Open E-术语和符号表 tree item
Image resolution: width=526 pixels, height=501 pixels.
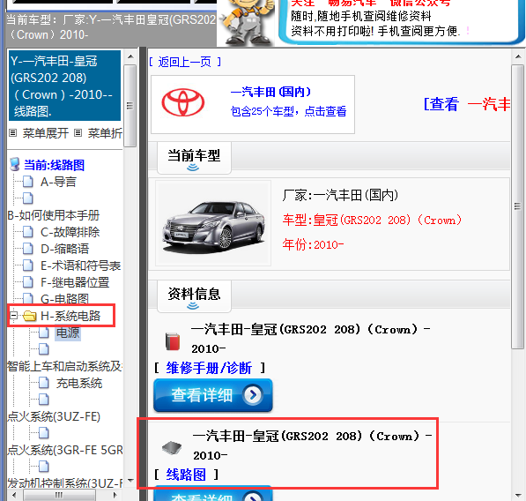(80, 265)
